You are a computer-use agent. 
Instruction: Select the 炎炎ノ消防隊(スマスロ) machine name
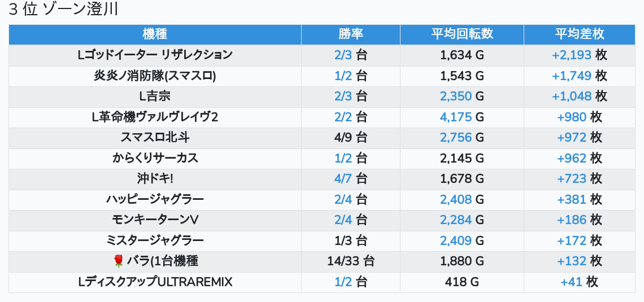[x=155, y=76]
